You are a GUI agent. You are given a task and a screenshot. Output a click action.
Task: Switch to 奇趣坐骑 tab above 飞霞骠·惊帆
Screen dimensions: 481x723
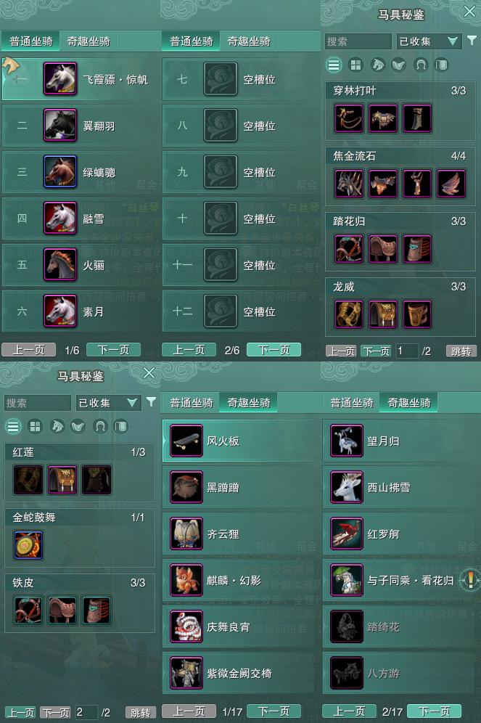click(88, 41)
